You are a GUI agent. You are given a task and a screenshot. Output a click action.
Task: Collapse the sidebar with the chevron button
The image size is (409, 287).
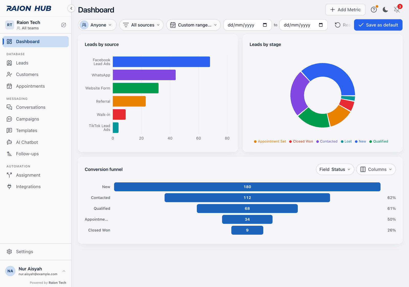point(71,8)
